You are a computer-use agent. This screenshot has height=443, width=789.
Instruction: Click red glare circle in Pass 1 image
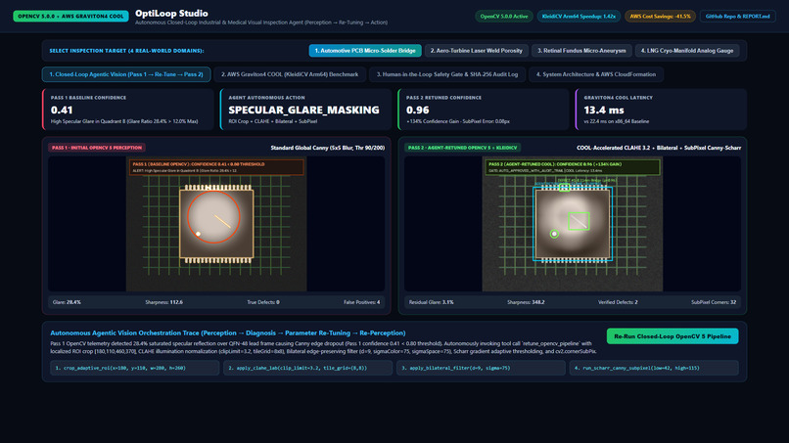pos(213,217)
